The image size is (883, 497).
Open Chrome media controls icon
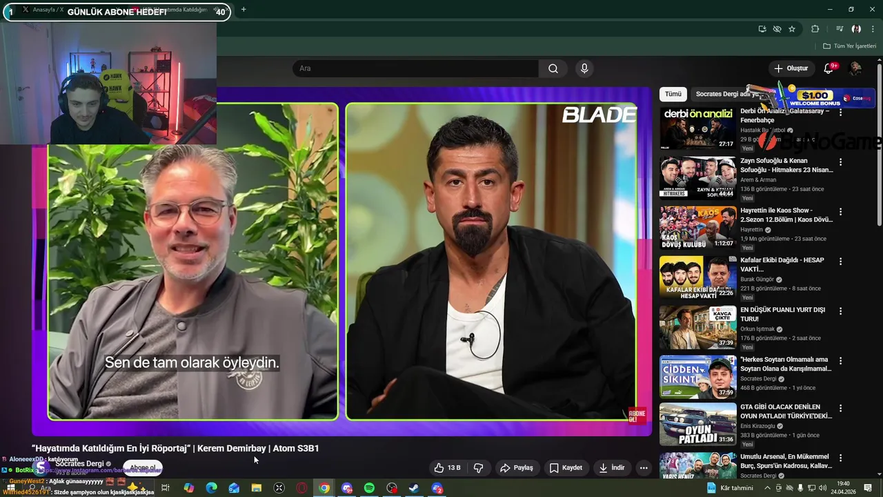tap(840, 29)
